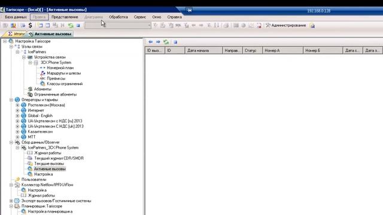This screenshot has height=215, width=383.
Task: Select Пользователи in the tree
Action: pyautogui.click(x=34, y=180)
